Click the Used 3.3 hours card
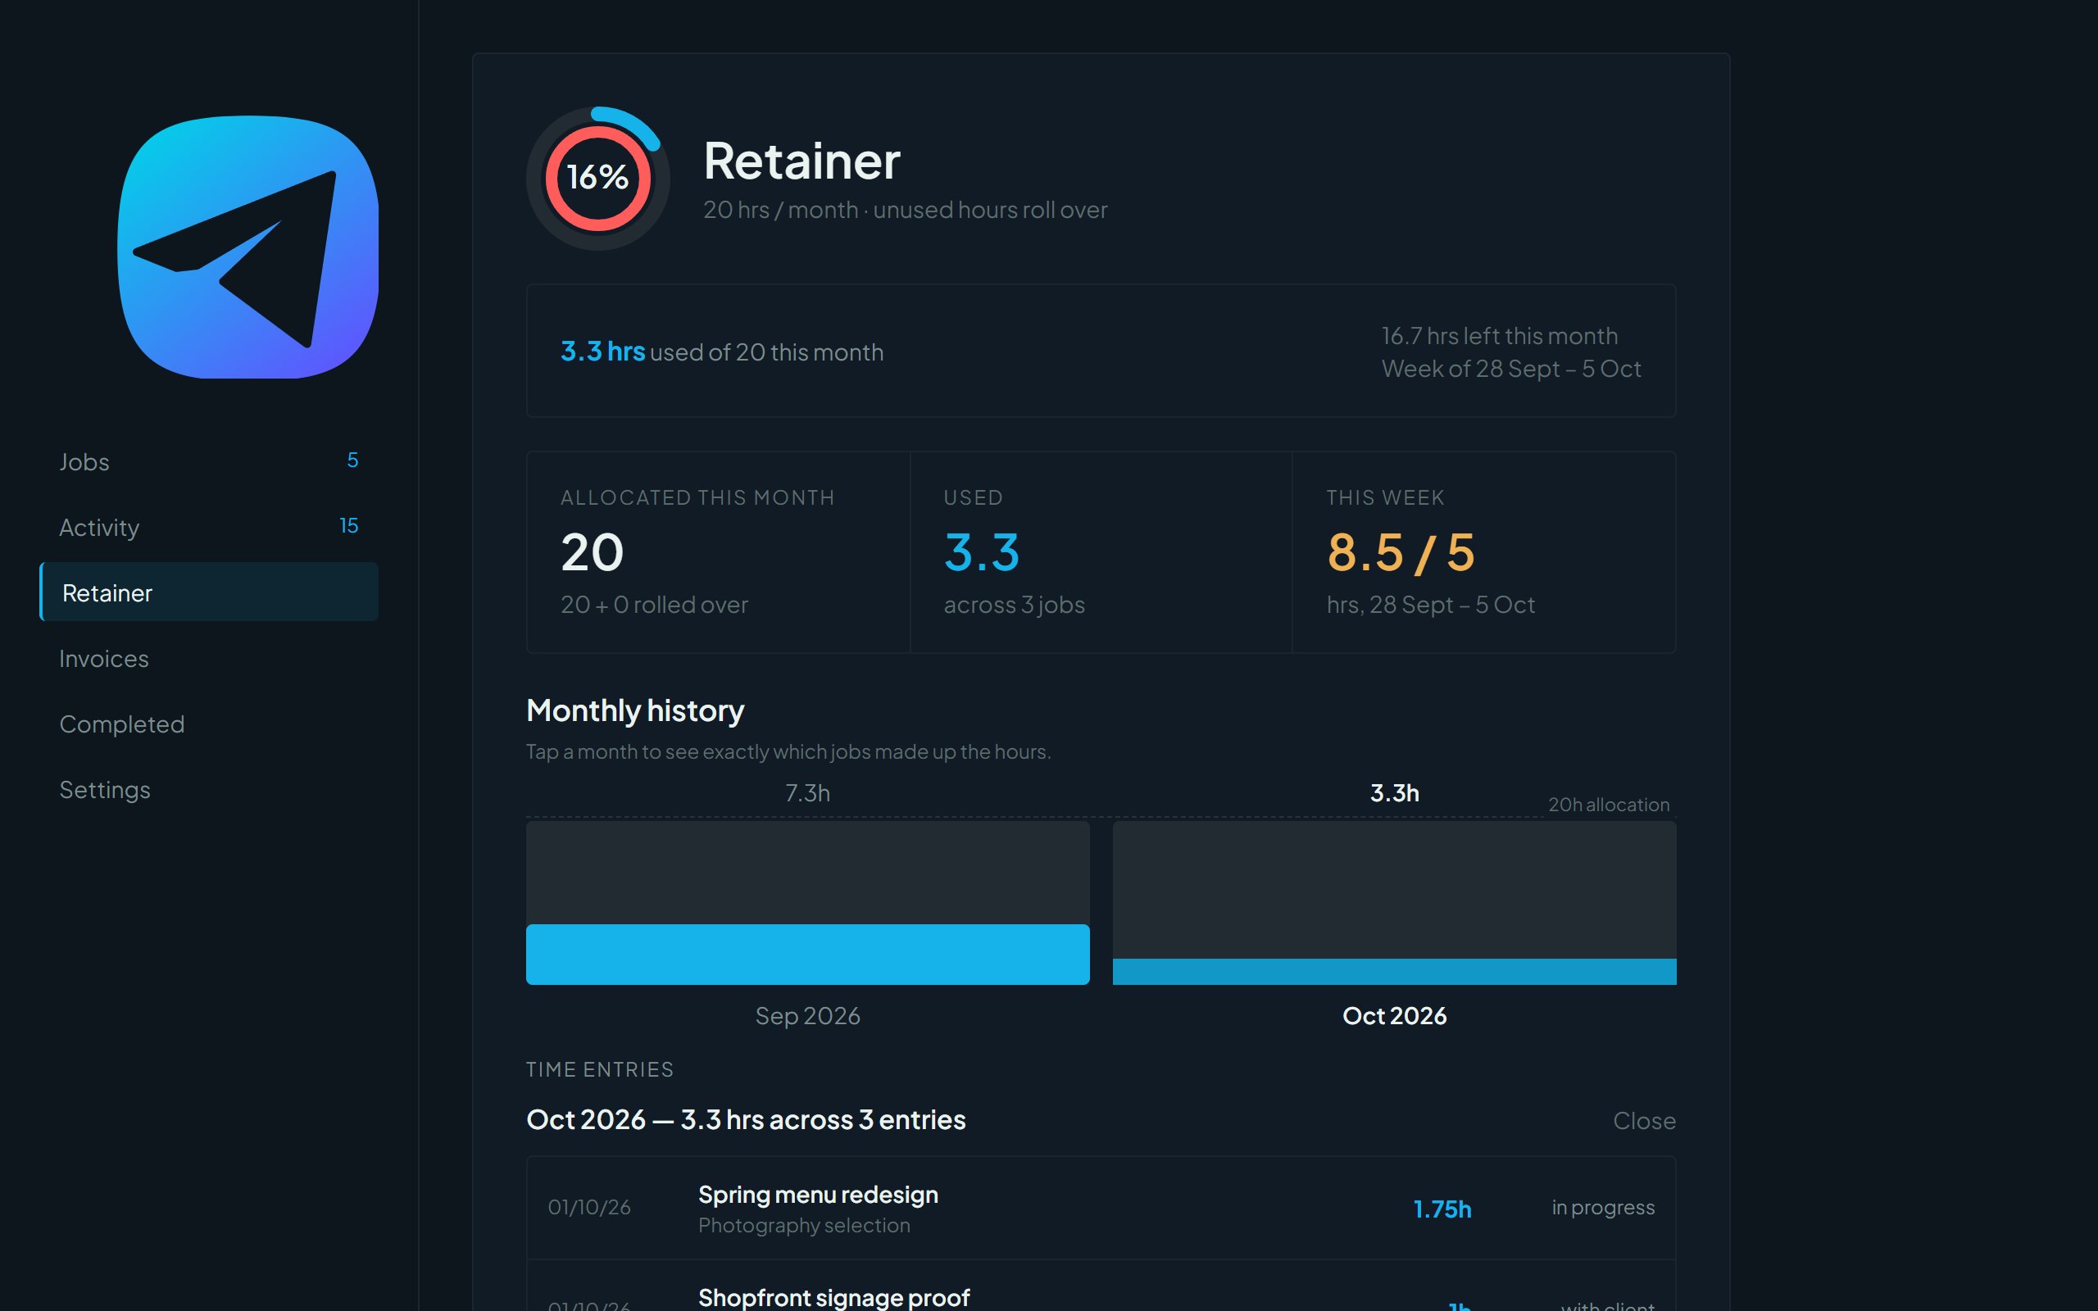This screenshot has height=1311, width=2098. coord(1101,551)
